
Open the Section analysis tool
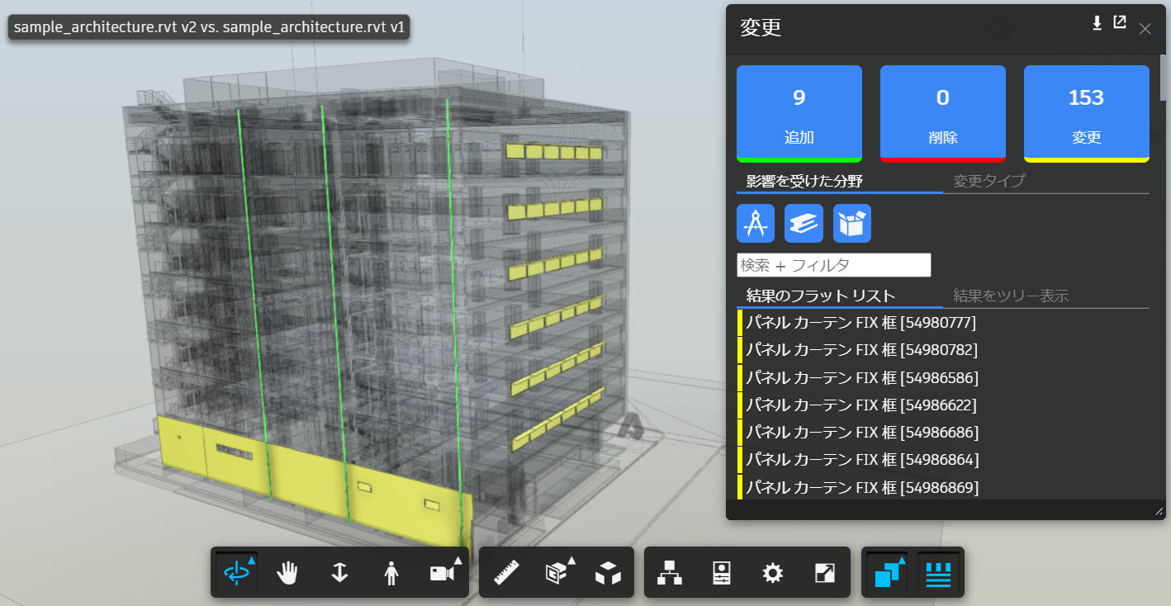557,572
